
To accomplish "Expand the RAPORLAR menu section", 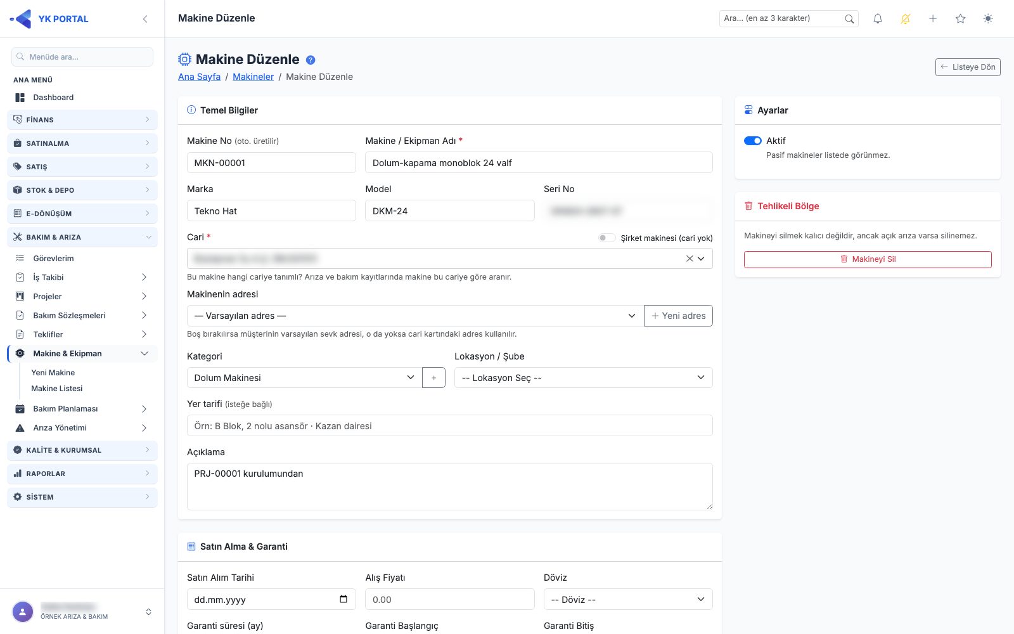I will tap(82, 474).
